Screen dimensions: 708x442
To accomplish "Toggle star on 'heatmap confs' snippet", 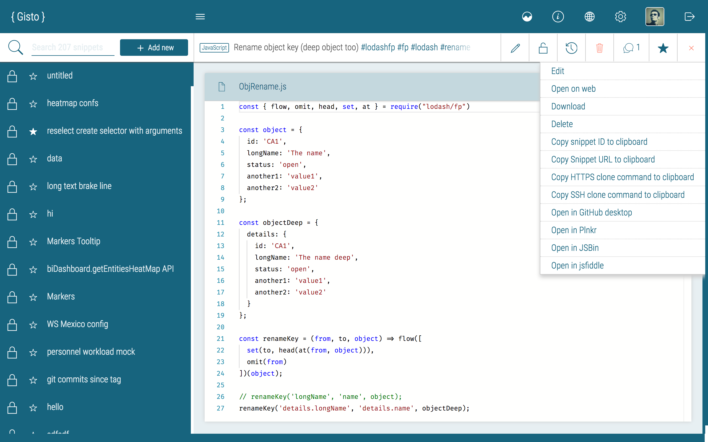I will click(x=33, y=104).
